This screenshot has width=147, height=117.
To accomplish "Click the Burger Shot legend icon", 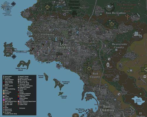I will (4, 103).
